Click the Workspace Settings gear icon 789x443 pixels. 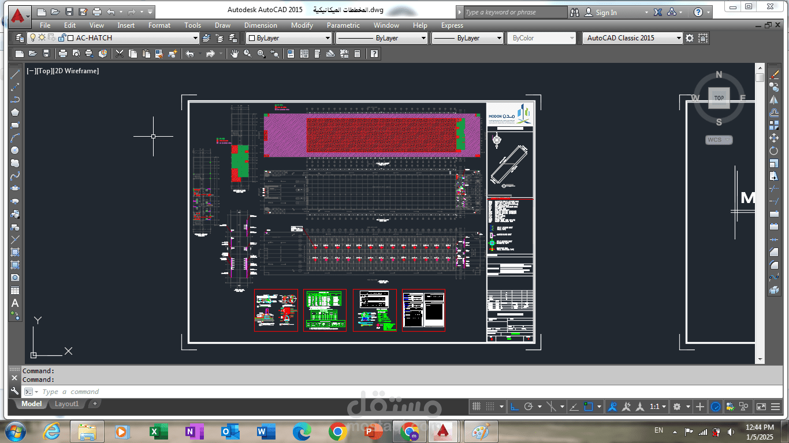click(690, 38)
